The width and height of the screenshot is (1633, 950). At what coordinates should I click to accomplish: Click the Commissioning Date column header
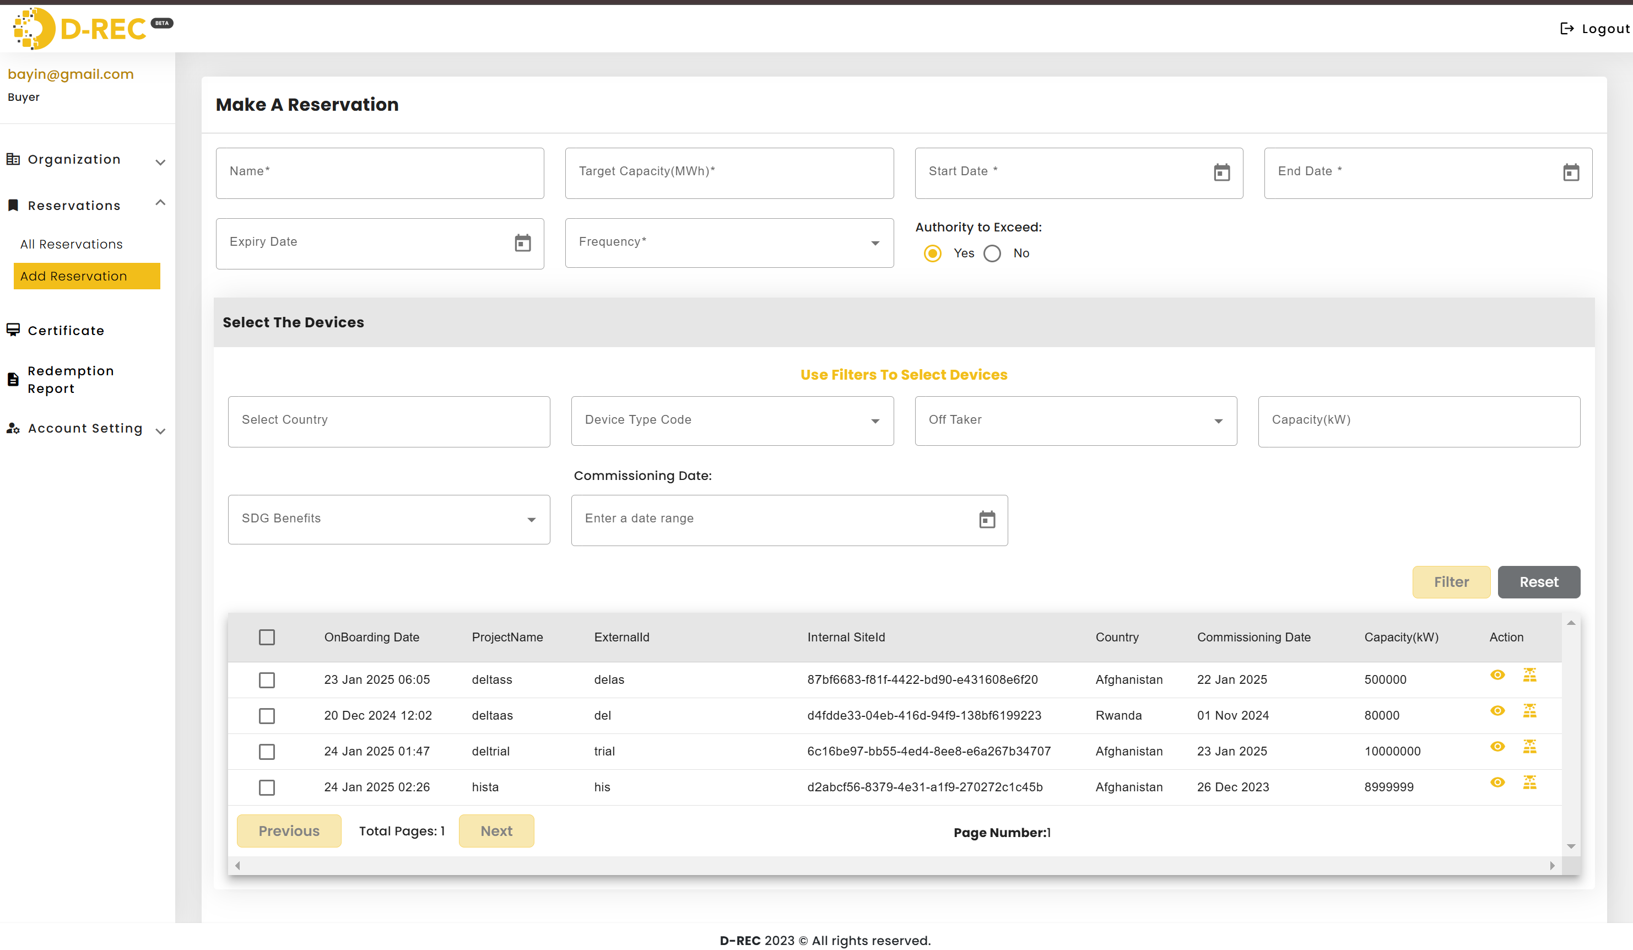[x=1253, y=637]
